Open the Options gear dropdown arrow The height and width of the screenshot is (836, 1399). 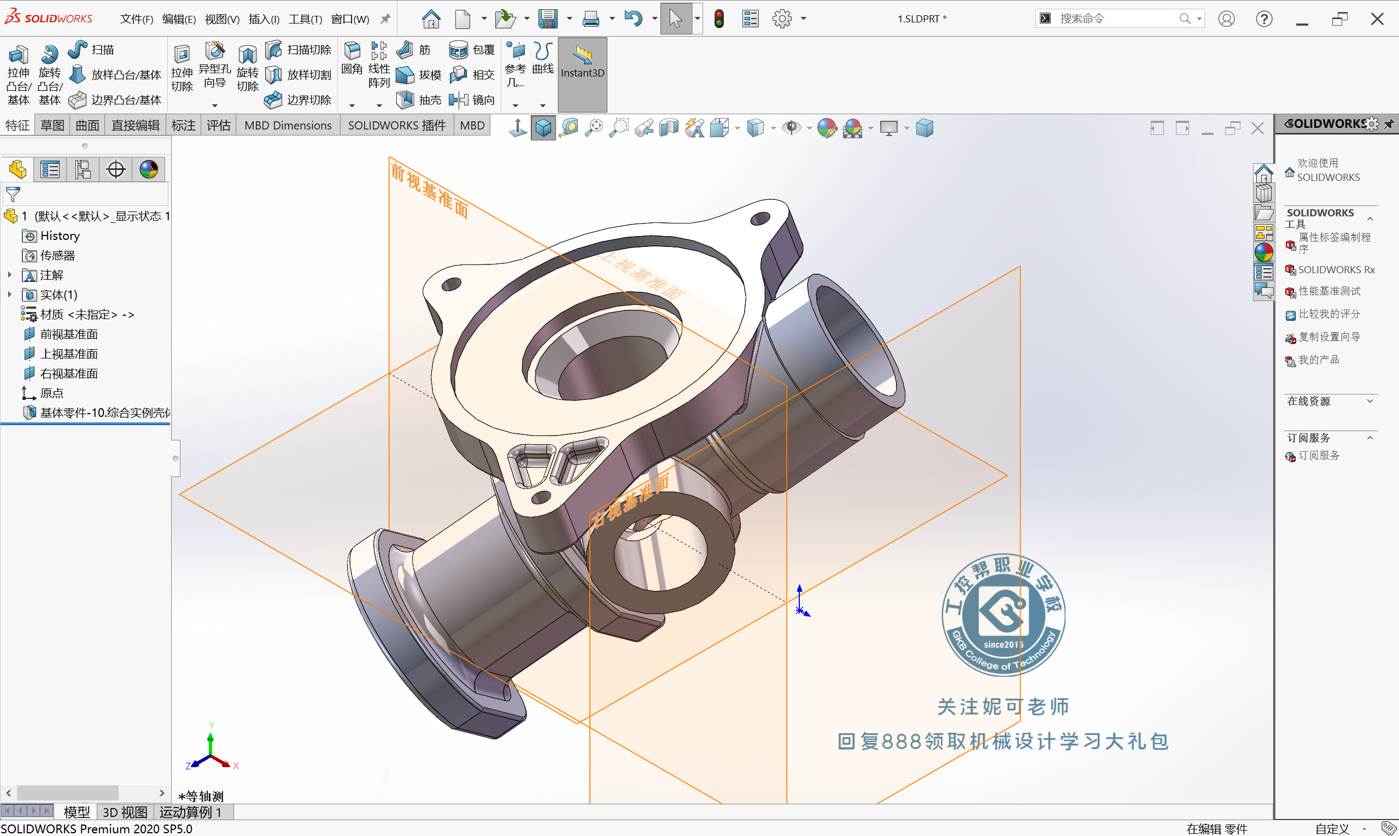click(x=803, y=19)
